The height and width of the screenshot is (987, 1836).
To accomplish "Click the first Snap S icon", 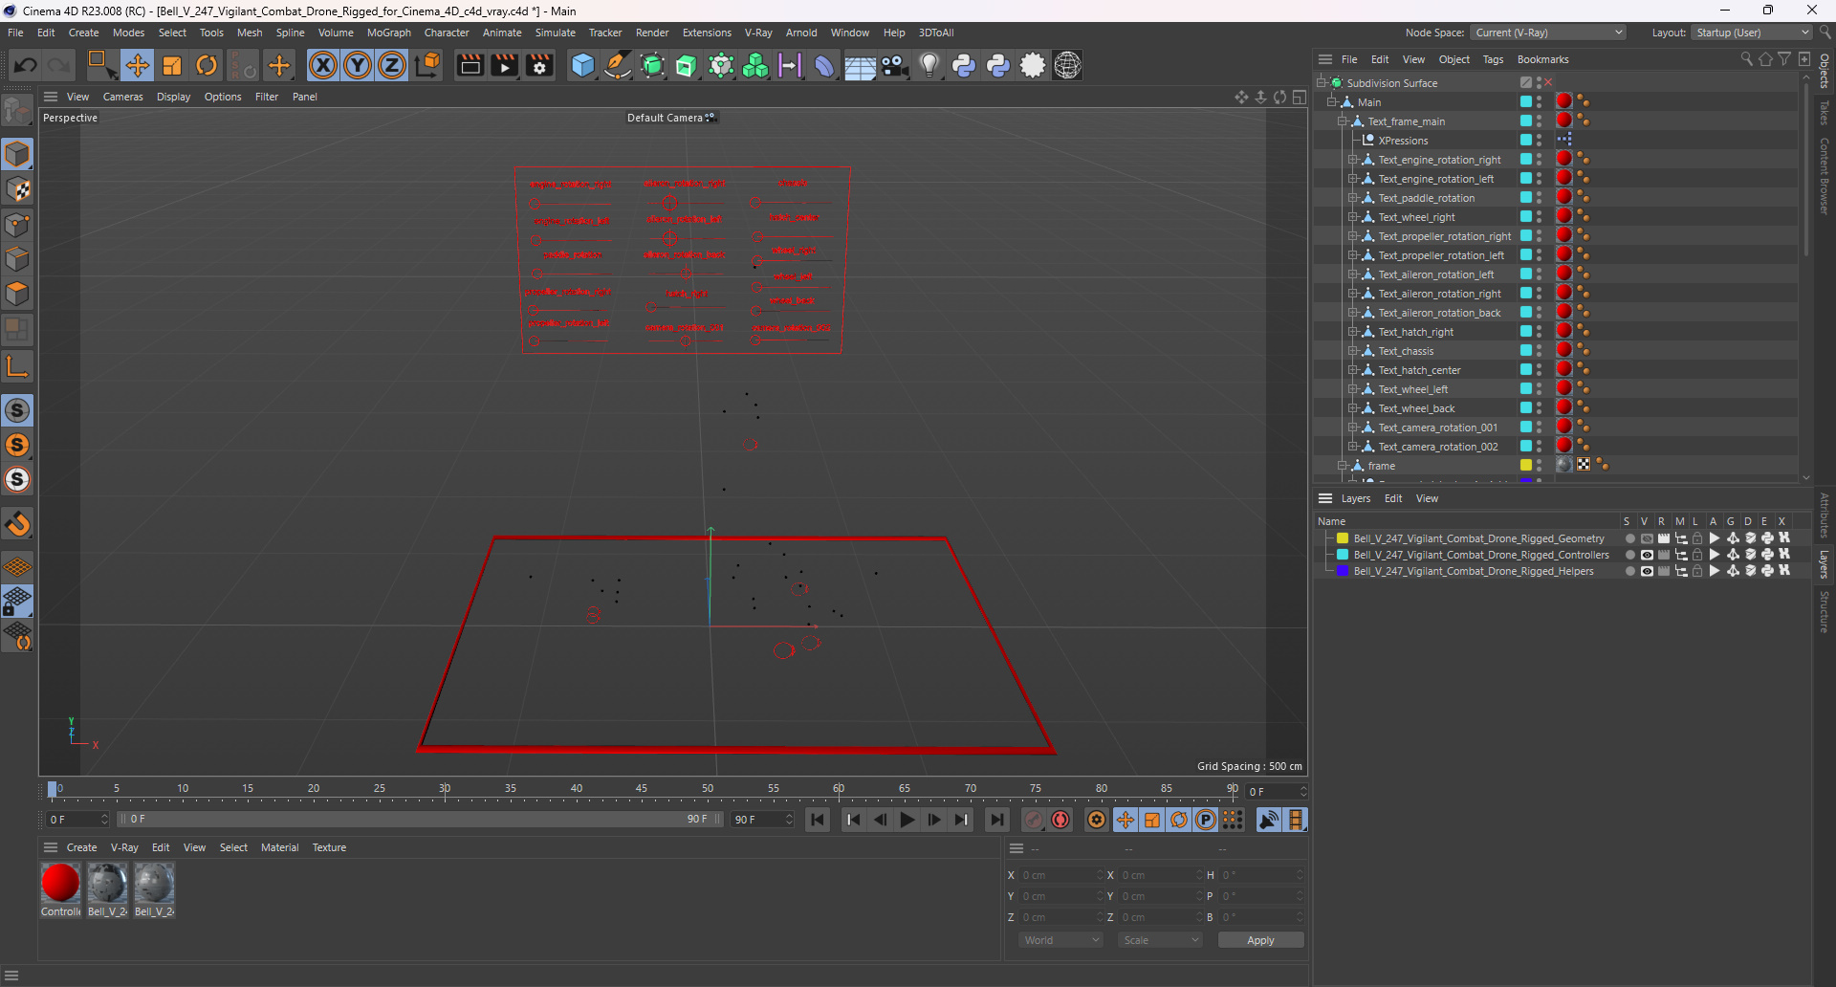I will [x=17, y=410].
